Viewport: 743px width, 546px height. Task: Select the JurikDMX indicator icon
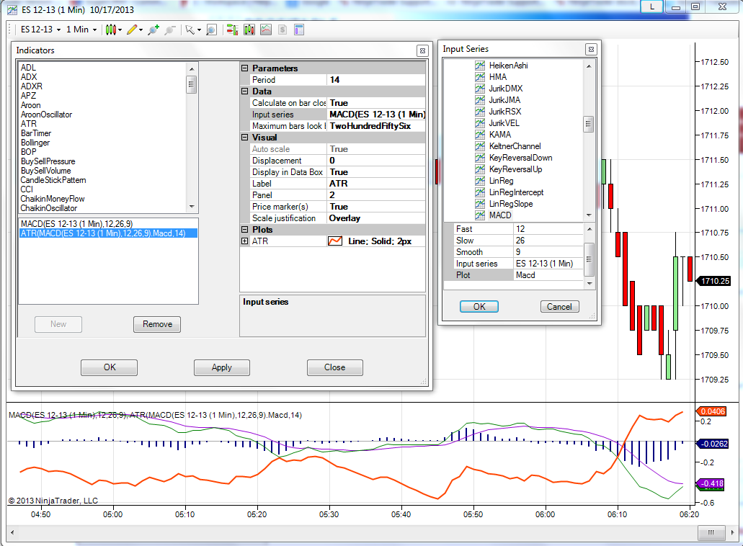480,89
